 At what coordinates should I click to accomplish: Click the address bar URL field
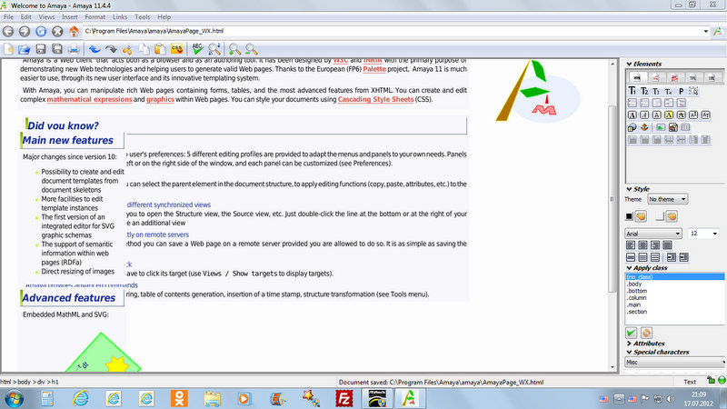click(392, 31)
